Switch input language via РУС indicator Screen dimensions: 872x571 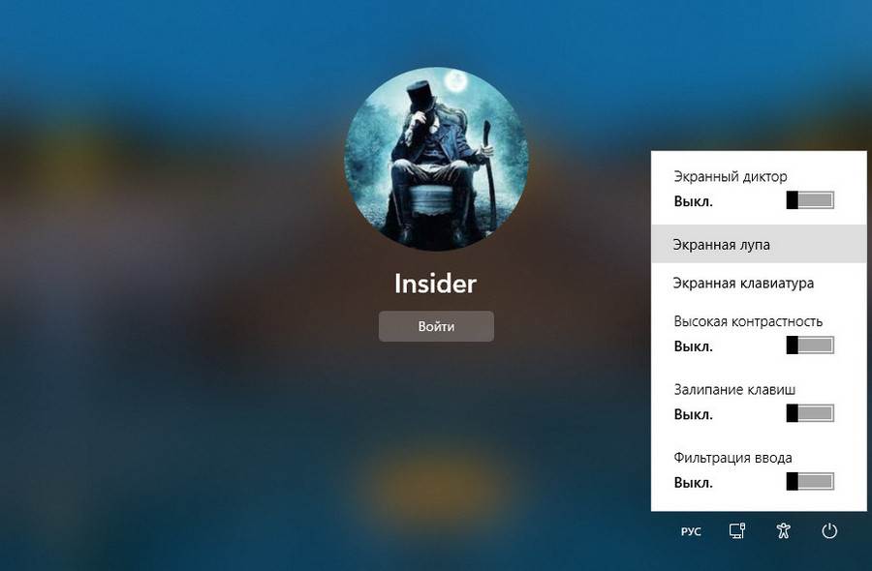point(691,531)
